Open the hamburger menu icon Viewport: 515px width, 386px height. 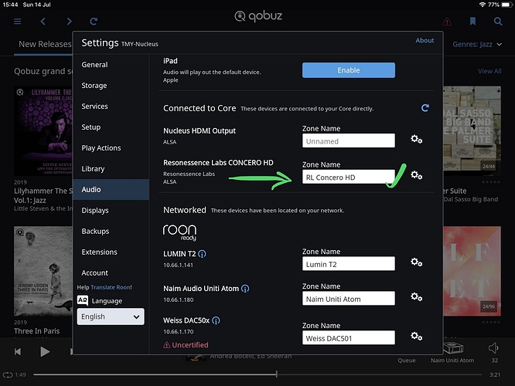pyautogui.click(x=18, y=22)
